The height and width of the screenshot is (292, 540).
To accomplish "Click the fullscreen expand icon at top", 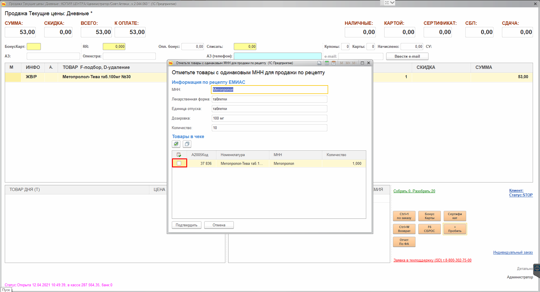I will [387, 3].
